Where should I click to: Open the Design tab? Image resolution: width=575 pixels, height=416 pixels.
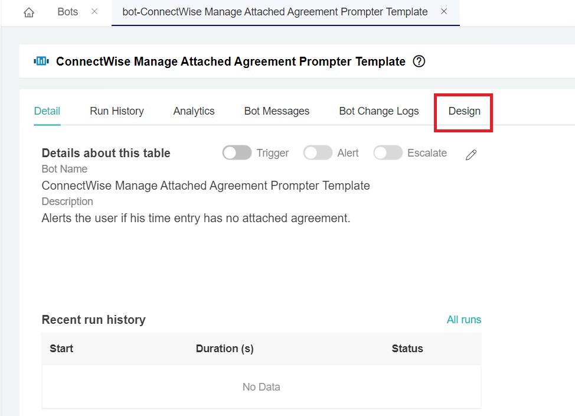coord(464,111)
